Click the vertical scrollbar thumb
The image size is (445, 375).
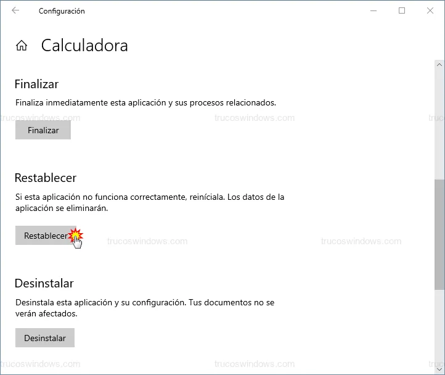click(439, 234)
